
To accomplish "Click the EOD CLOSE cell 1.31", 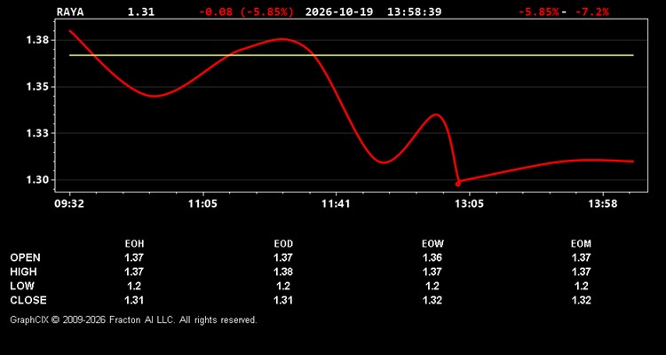I will 283,300.
